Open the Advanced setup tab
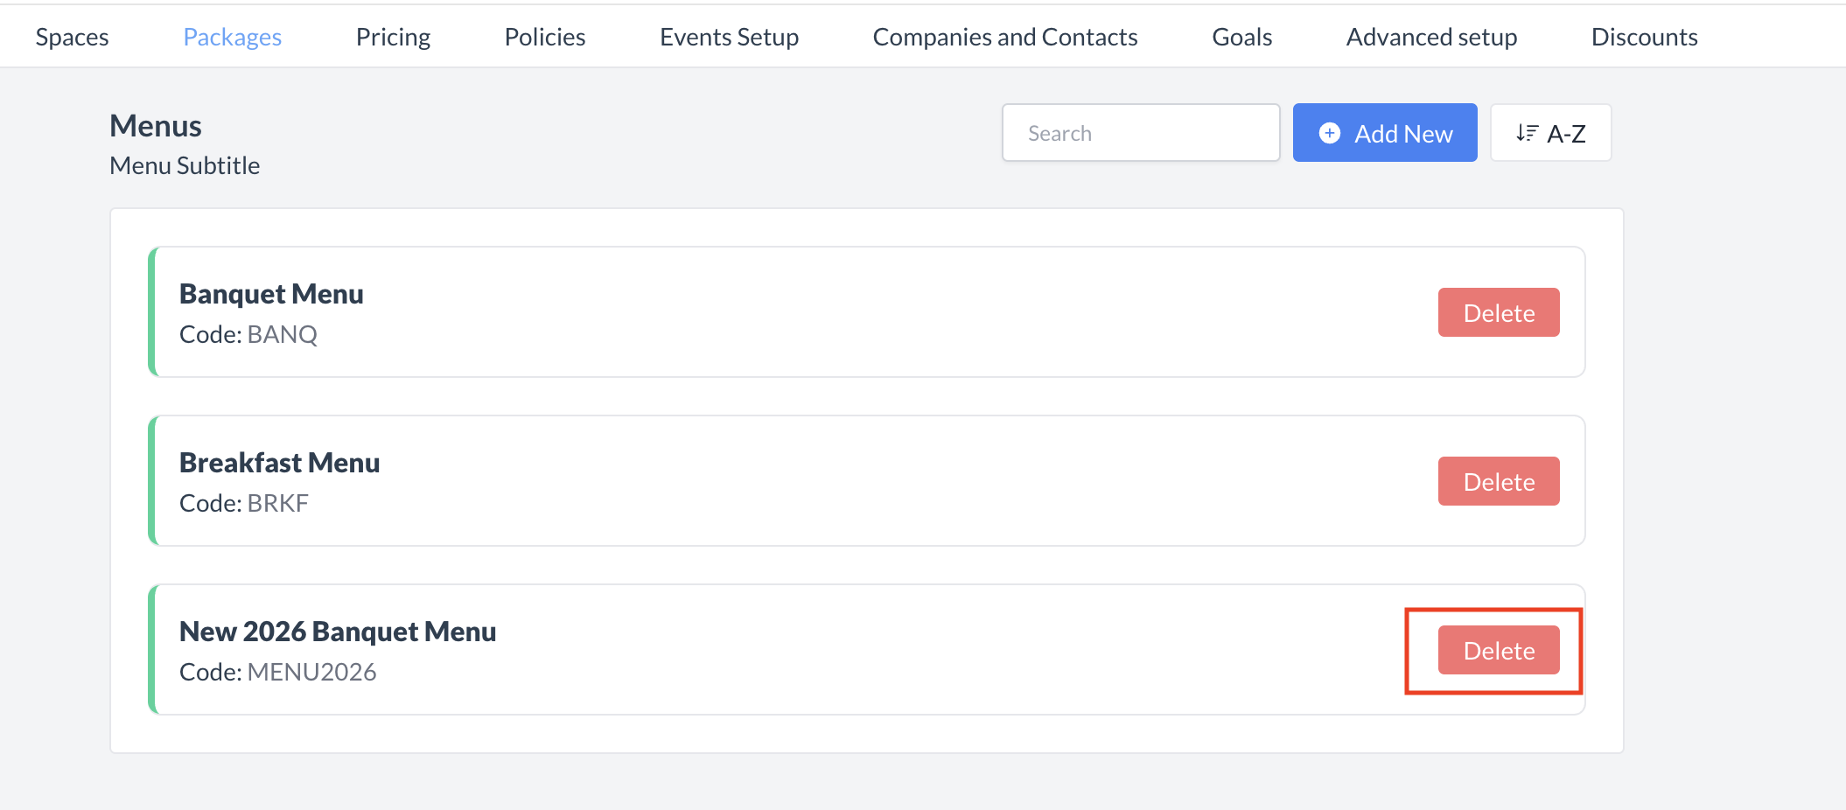 pos(1431,37)
